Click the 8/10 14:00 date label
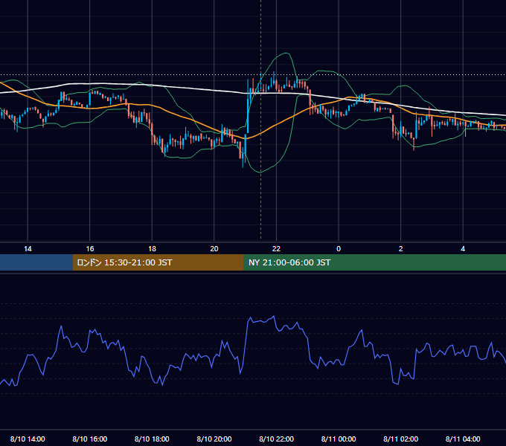Viewport: 506px width, 446px height. [x=28, y=439]
